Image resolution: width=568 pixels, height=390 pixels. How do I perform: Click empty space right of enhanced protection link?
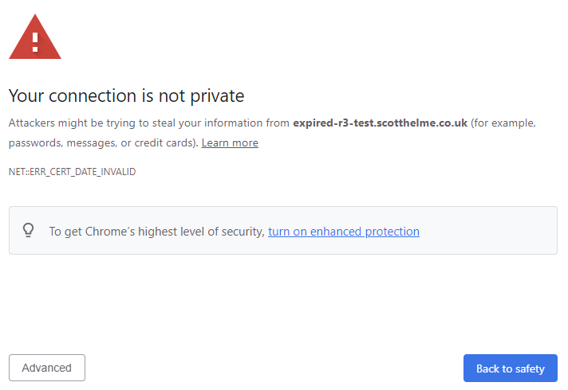[487, 232]
